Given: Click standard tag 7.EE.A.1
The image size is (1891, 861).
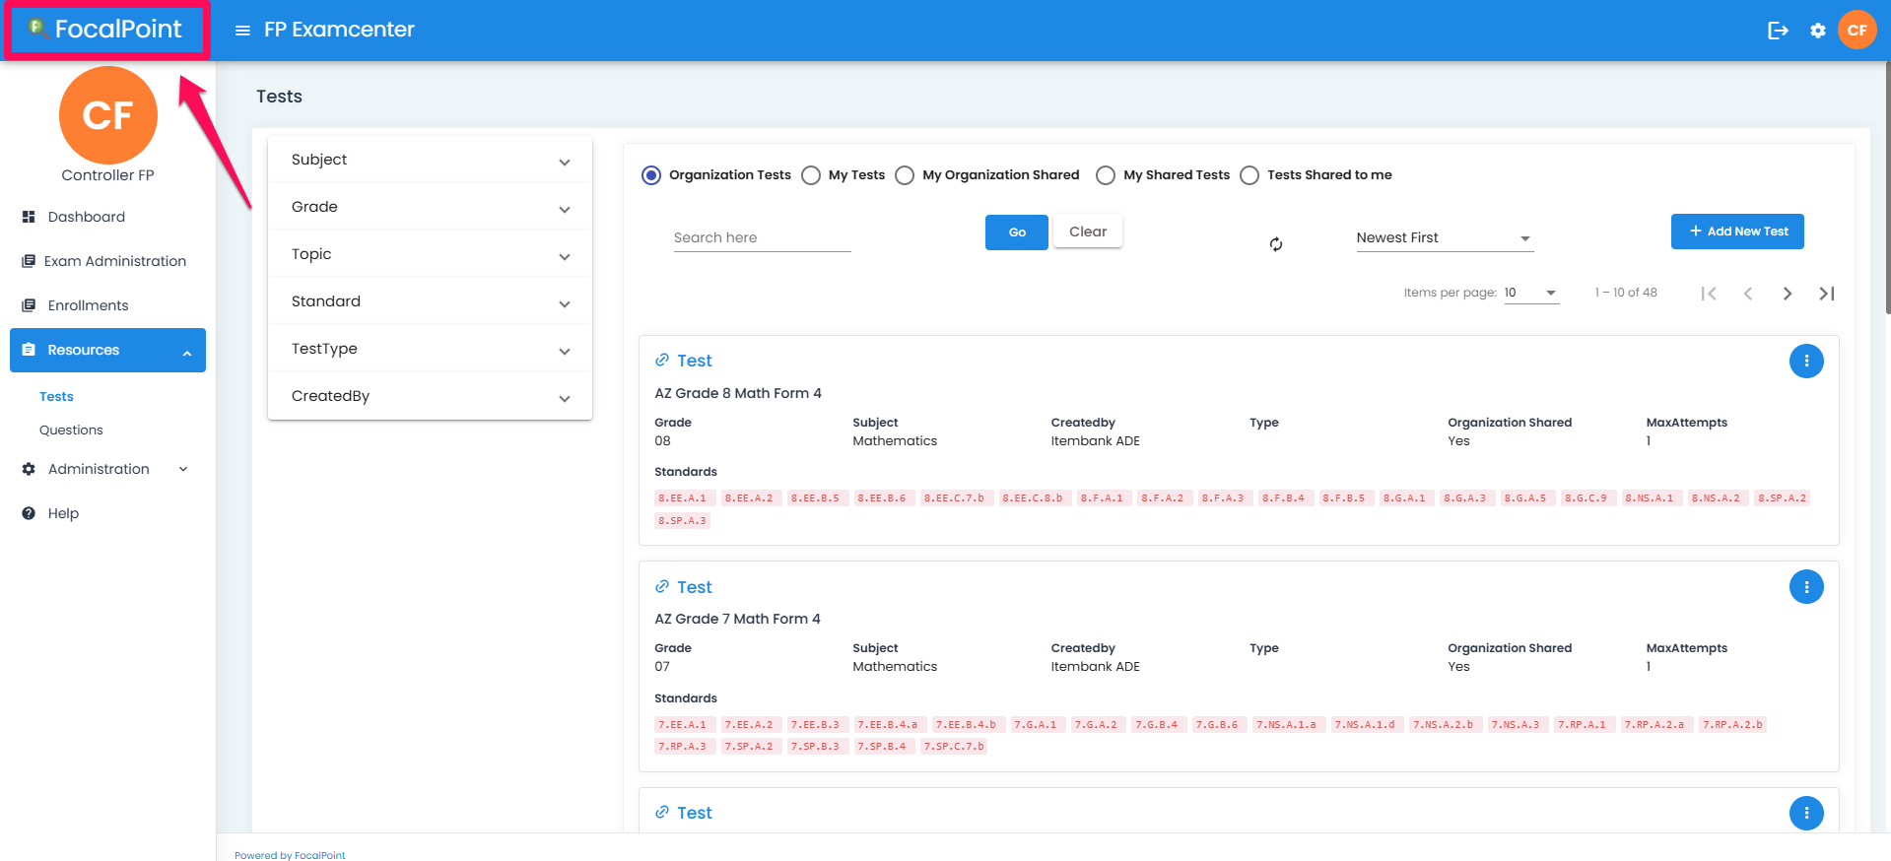Looking at the screenshot, I should click(x=683, y=725).
